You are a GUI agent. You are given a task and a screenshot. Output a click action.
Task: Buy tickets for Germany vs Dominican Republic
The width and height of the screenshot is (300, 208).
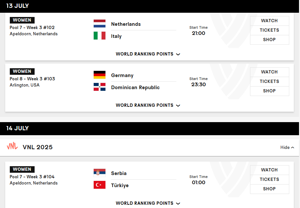point(269,82)
